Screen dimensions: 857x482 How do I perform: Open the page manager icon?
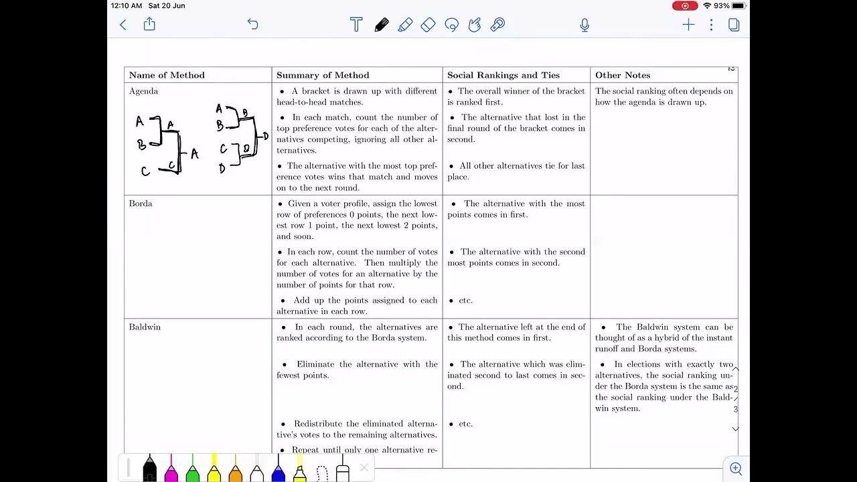734,25
